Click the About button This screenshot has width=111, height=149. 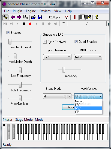(x=68, y=107)
